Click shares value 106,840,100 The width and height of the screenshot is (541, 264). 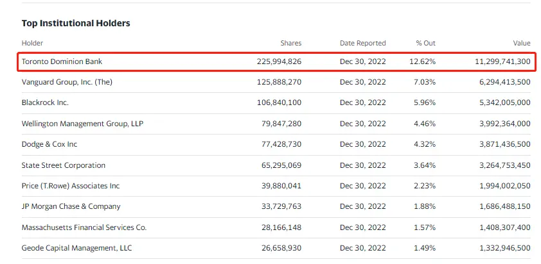[279, 103]
